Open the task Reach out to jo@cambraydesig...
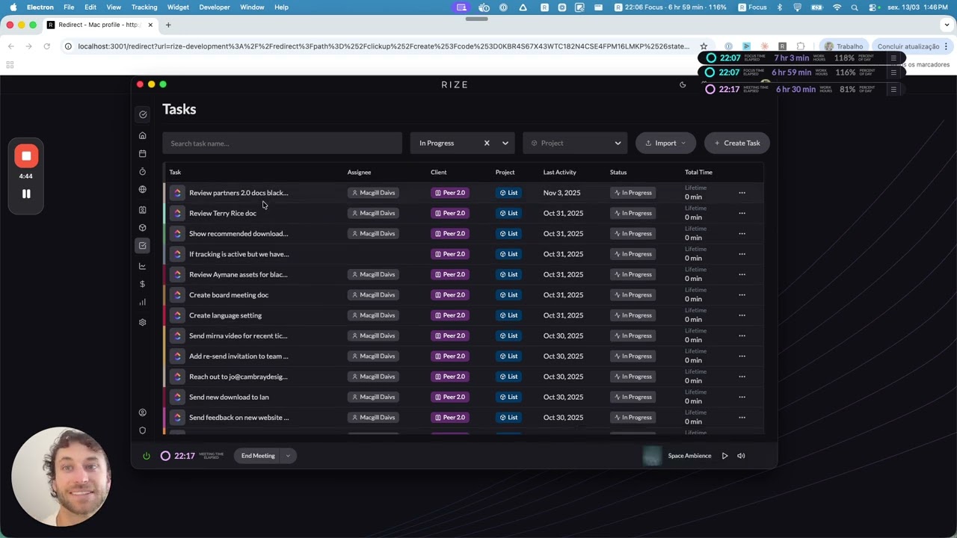Viewport: 957px width, 538px height. tap(239, 377)
